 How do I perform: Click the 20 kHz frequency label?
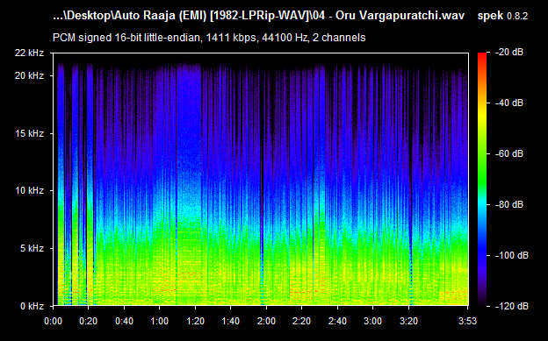tap(29, 75)
